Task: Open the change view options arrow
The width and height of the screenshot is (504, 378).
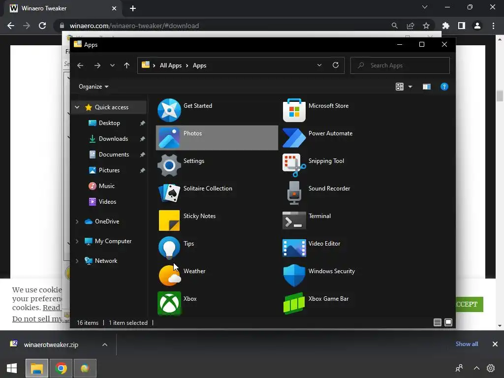Action: coord(410,87)
